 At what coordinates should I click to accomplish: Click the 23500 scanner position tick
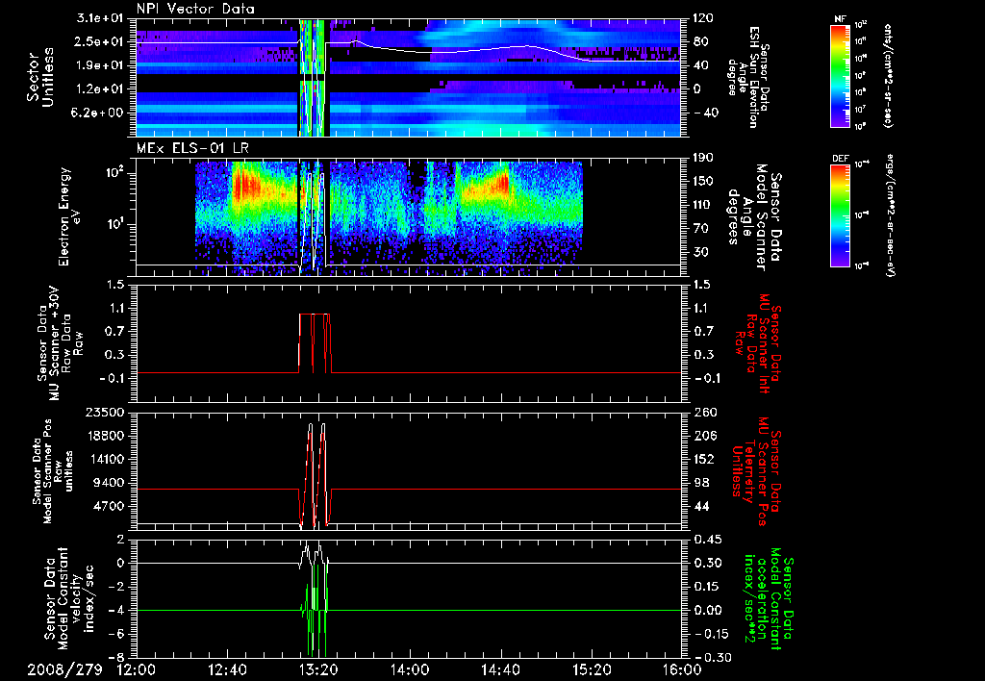coord(106,412)
